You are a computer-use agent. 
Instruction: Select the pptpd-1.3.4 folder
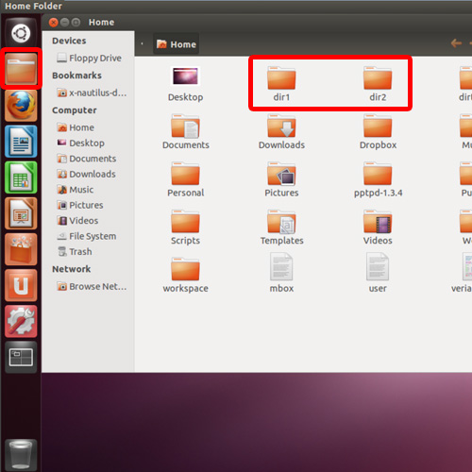[378, 179]
